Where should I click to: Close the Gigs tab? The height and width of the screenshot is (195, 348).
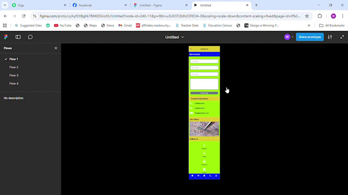65,5
